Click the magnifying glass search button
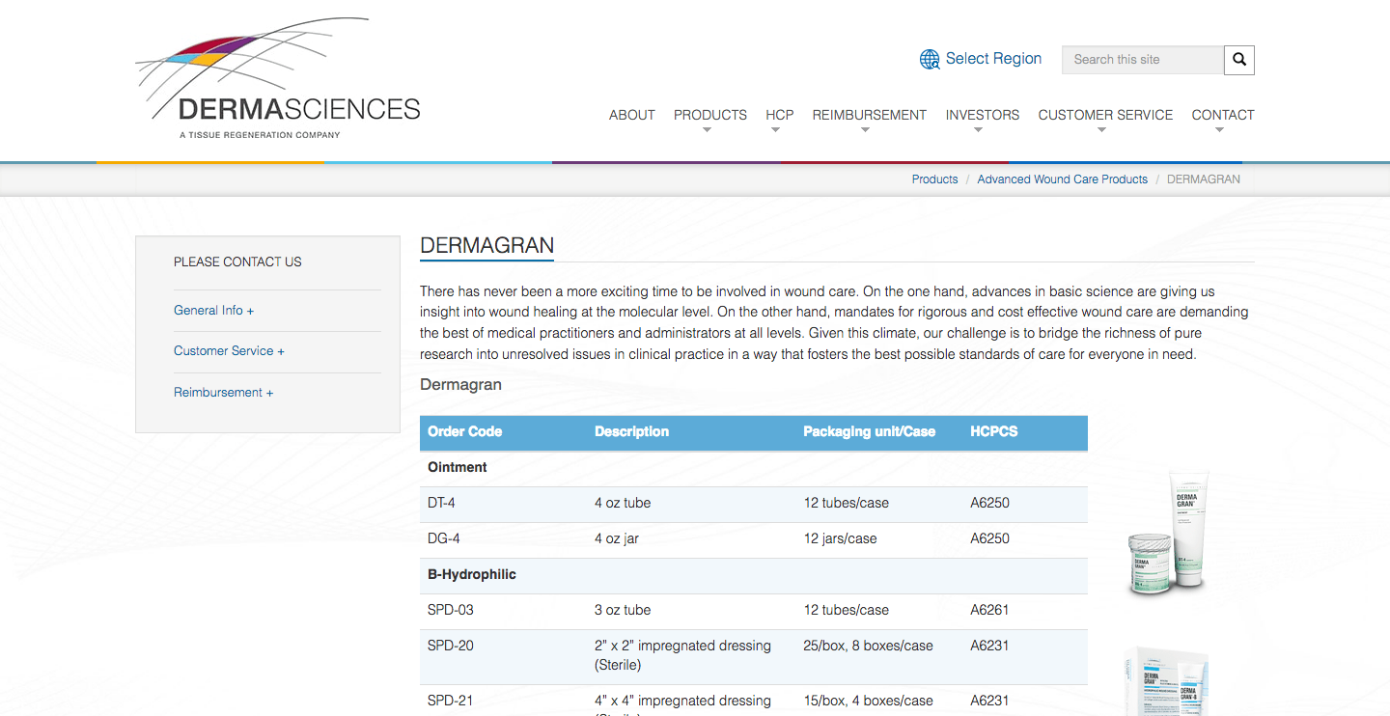1390x716 pixels. [x=1239, y=60]
